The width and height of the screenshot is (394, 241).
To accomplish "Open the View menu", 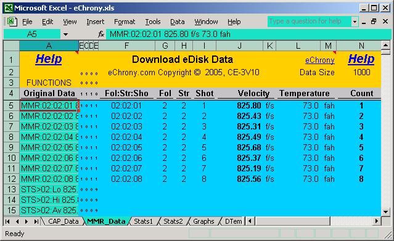I will pyautogui.click(x=70, y=22).
